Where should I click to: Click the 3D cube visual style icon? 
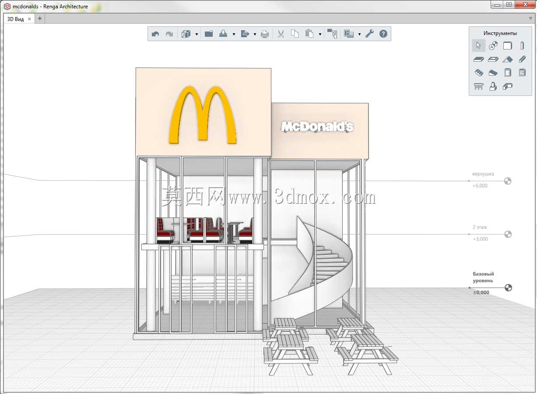click(x=186, y=34)
